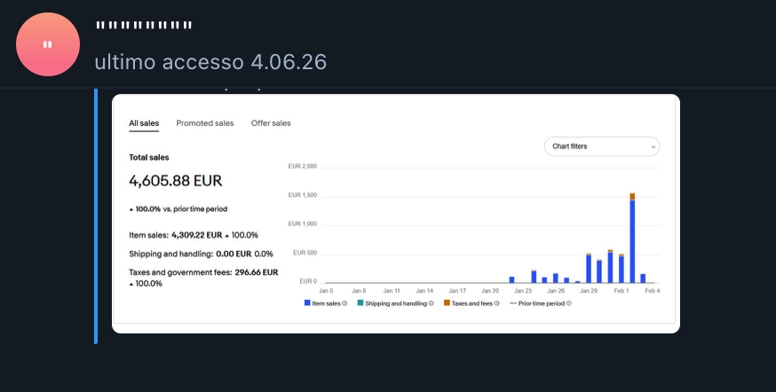Click the 'EUR 500' y-axis label

[x=305, y=253]
